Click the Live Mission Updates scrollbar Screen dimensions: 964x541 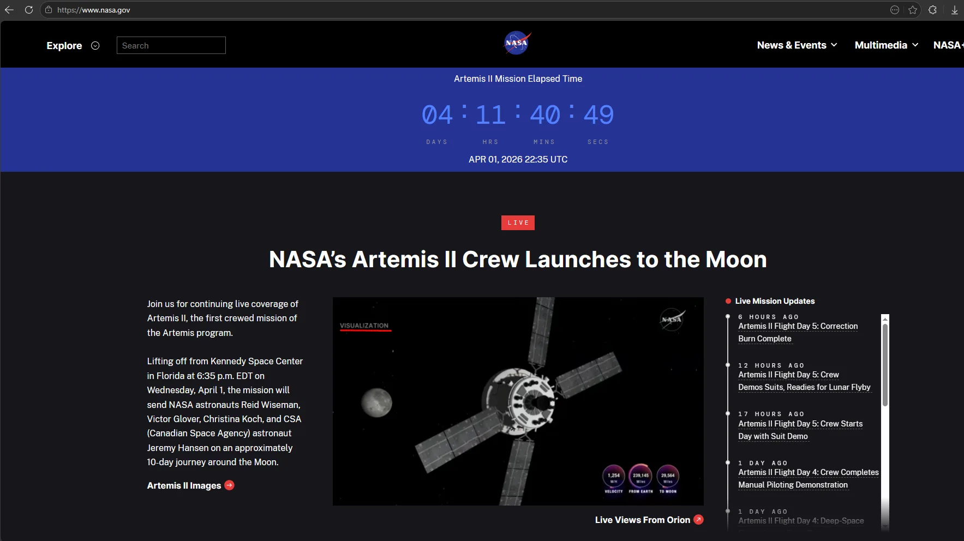coord(885,365)
